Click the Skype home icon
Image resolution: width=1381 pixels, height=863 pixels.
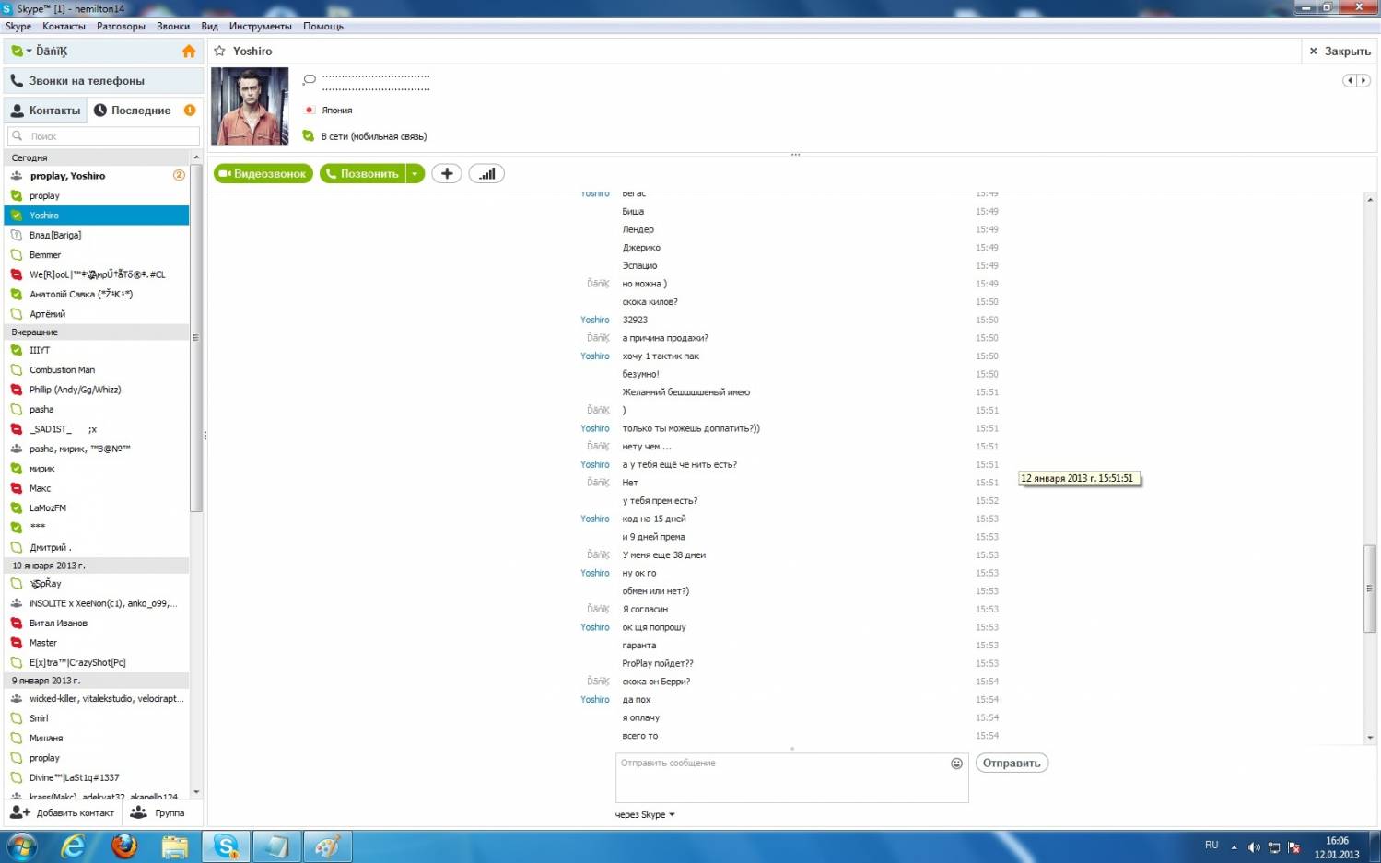pyautogui.click(x=189, y=52)
